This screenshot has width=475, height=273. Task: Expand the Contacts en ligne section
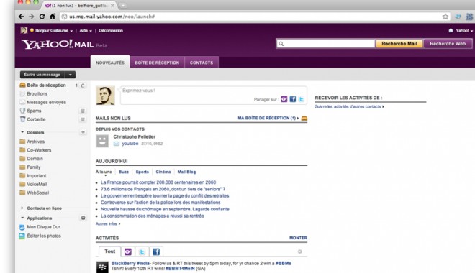click(22, 208)
